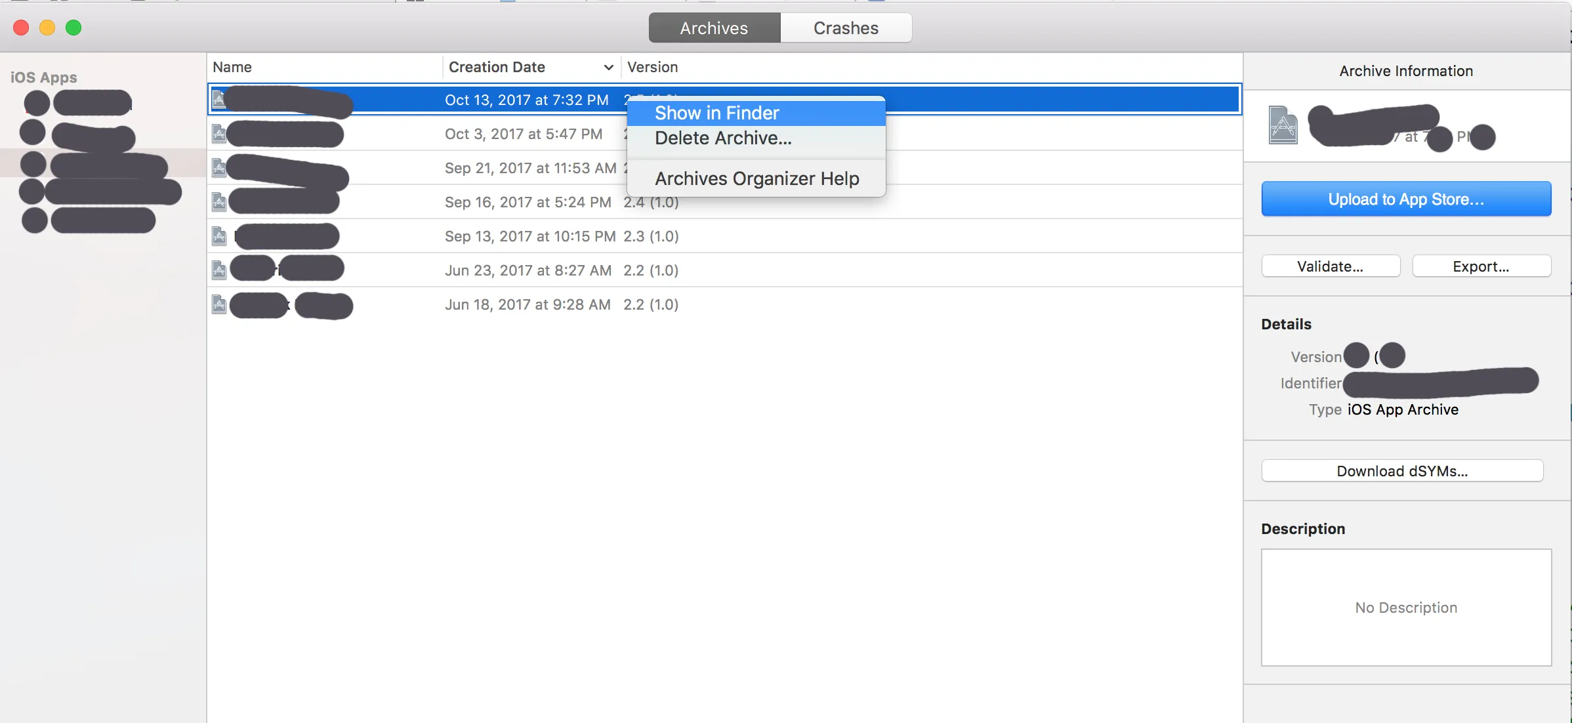Click archive icon of Sep 21, 2017 row
This screenshot has width=1572, height=723.
(219, 169)
